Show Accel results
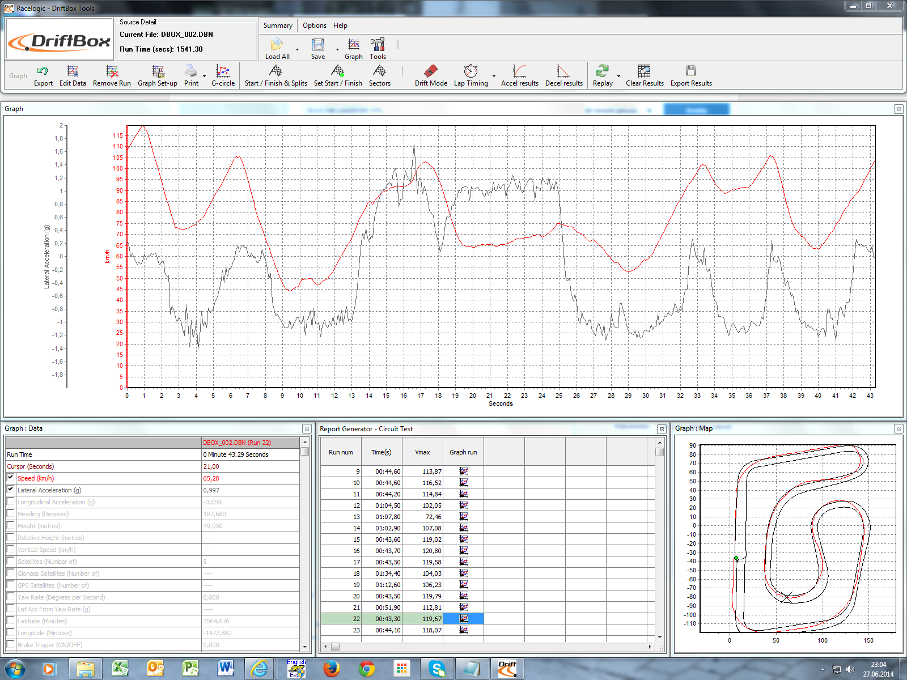The image size is (907, 680). coord(520,71)
